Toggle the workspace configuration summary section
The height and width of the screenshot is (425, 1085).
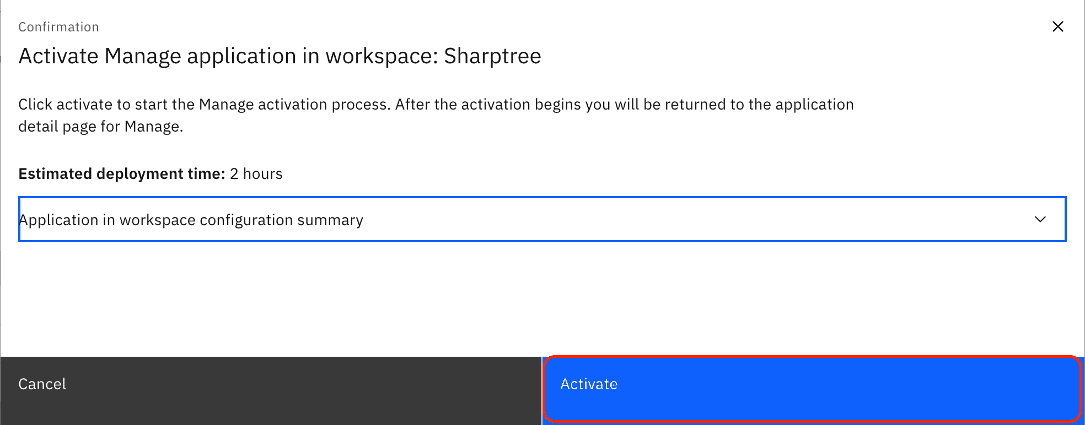542,219
